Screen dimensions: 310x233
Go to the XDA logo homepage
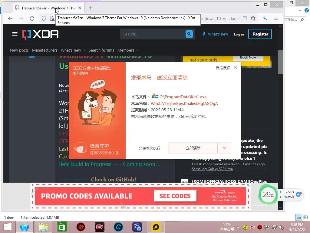40,35
